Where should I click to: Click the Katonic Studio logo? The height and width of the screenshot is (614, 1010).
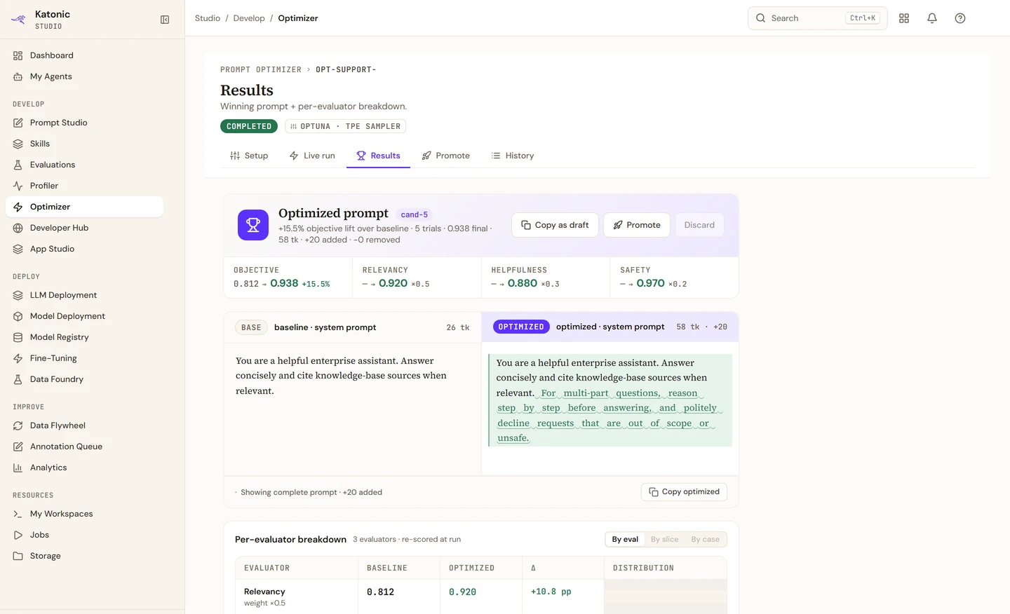pyautogui.click(x=18, y=20)
